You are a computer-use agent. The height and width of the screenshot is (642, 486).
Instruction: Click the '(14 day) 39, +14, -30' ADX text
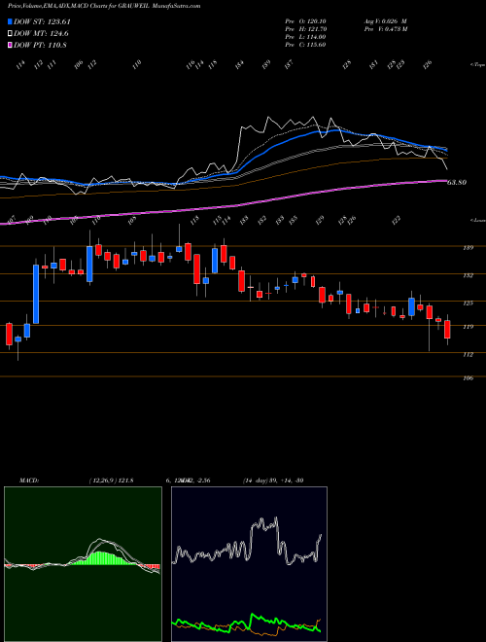tap(273, 481)
